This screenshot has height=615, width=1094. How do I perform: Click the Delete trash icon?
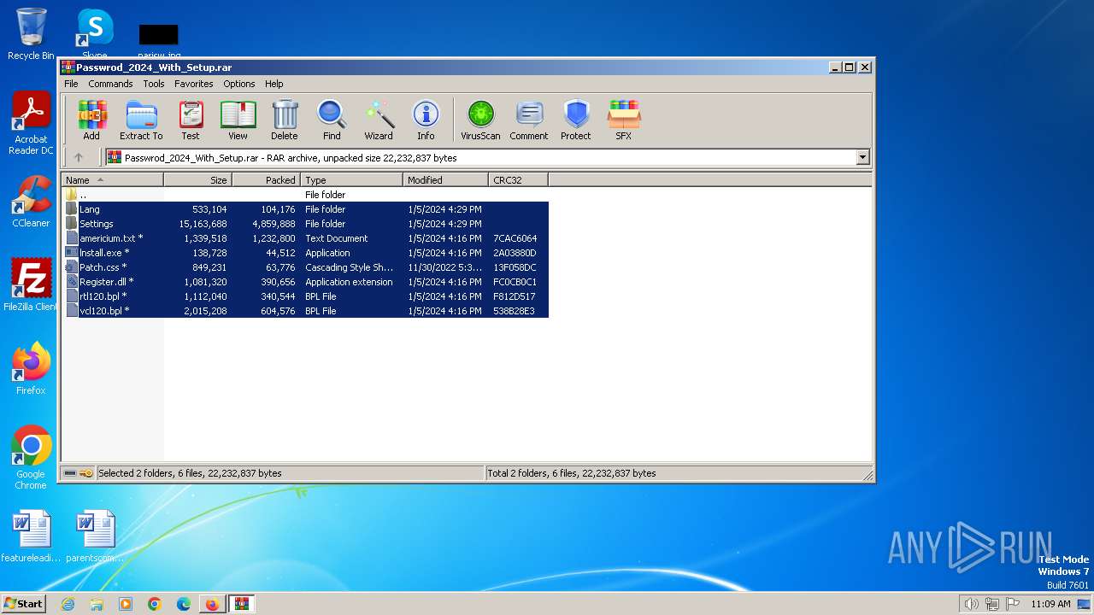285,120
